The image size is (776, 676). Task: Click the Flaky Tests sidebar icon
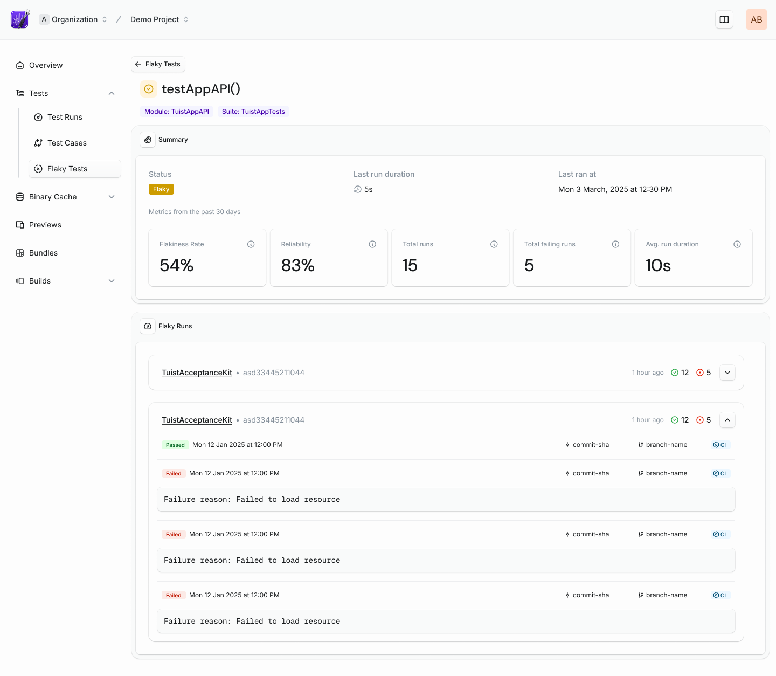(38, 169)
